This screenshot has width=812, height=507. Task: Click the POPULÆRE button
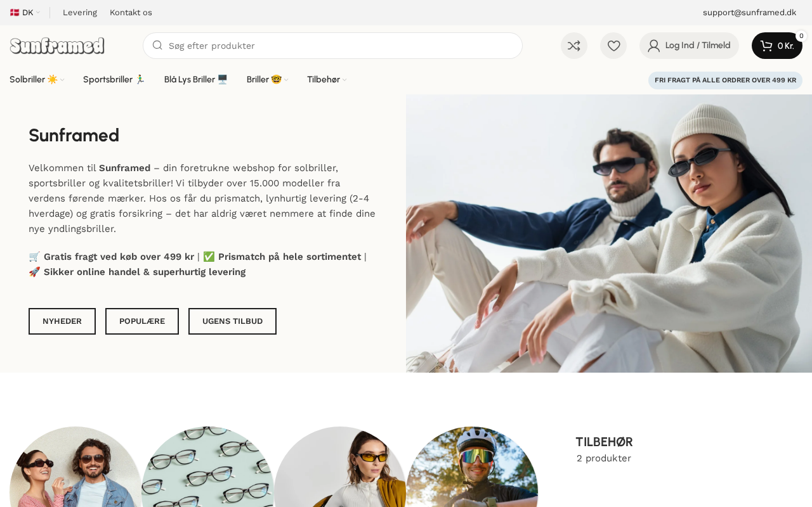click(142, 321)
